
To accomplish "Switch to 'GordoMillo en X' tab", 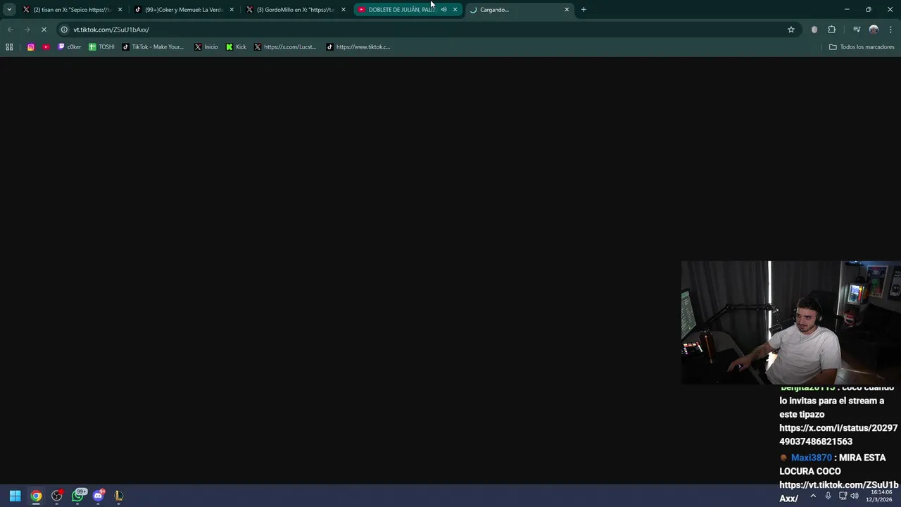I will point(296,10).
